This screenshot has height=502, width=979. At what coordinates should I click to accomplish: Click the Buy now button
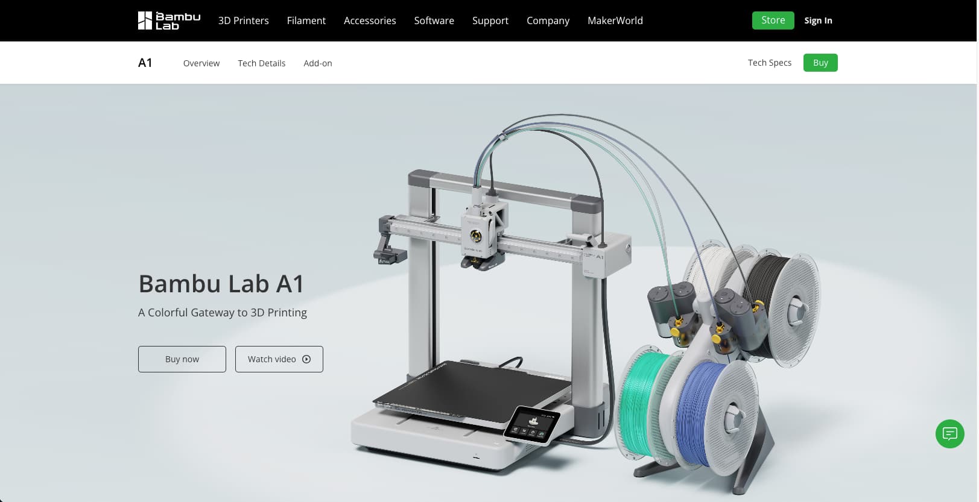pos(182,359)
